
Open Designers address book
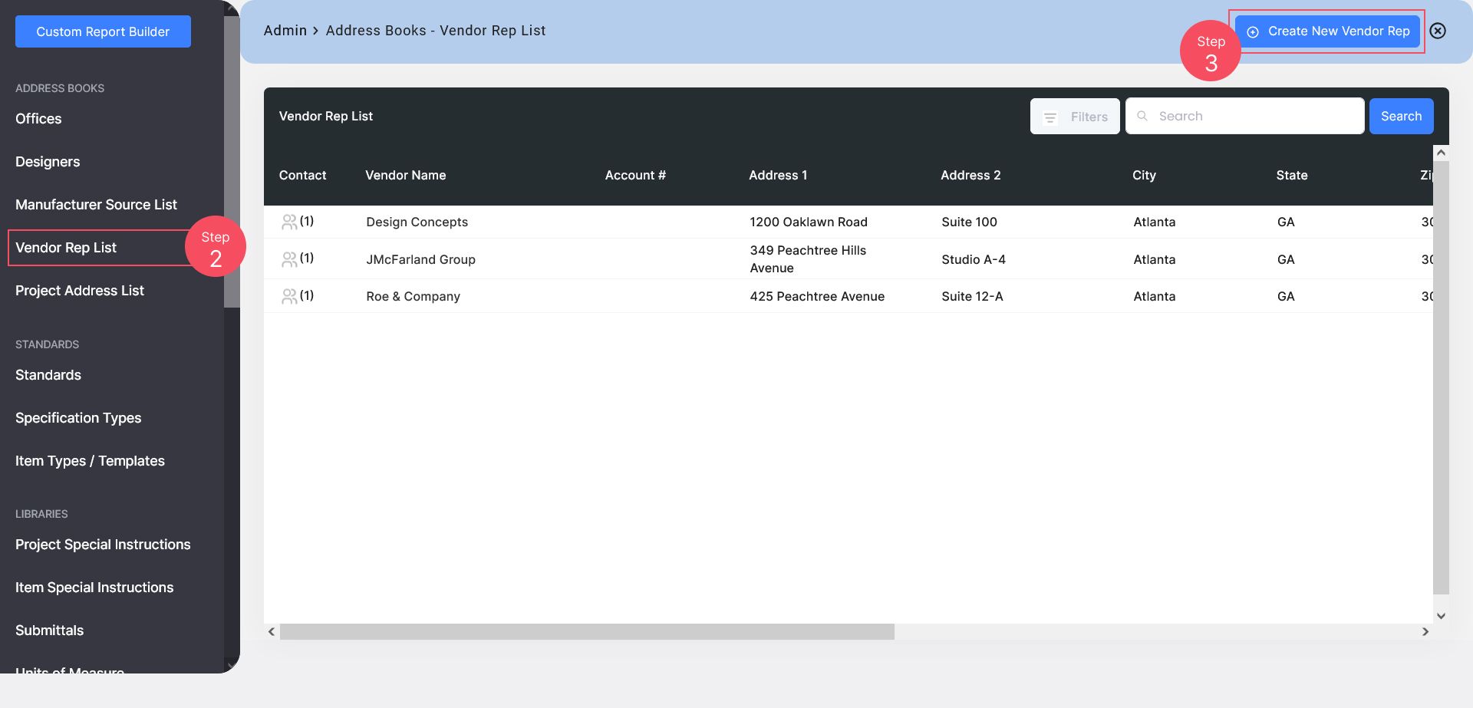pyautogui.click(x=48, y=162)
